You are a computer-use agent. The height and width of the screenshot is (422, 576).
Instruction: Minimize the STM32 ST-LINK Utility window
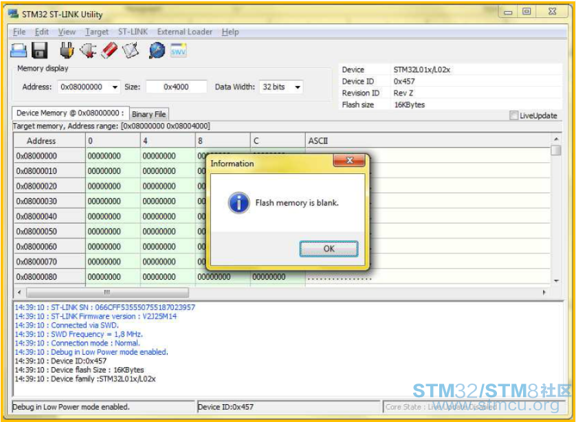pyautogui.click(x=508, y=12)
